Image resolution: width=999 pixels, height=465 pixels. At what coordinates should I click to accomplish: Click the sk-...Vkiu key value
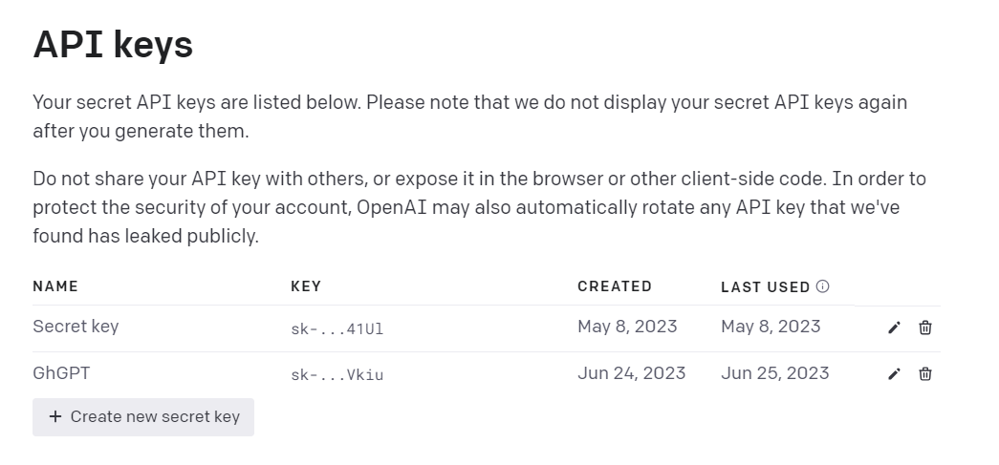coord(337,375)
